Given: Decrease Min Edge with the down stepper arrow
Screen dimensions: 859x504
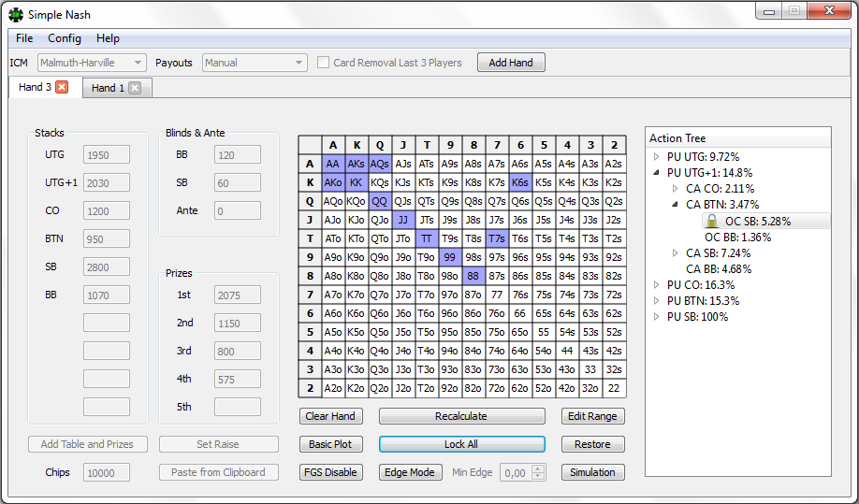Looking at the screenshot, I should tap(539, 477).
